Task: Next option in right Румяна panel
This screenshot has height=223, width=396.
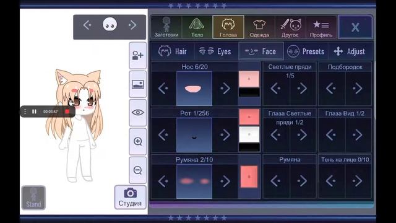Action: coord(303,181)
